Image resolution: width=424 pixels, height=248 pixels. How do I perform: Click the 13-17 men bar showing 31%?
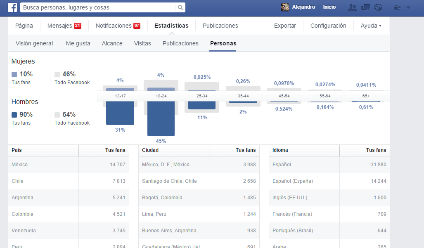click(120, 113)
